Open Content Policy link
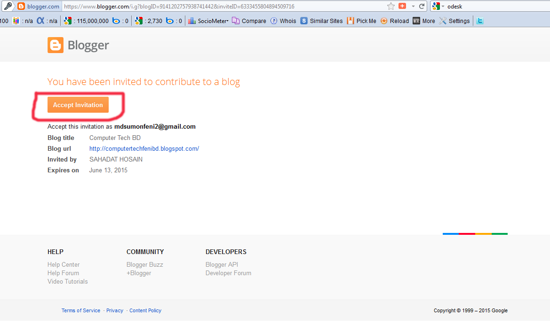 pyautogui.click(x=145, y=310)
